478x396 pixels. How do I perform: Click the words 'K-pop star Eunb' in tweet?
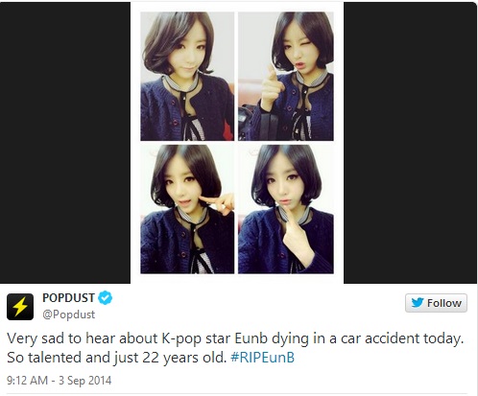214,338
